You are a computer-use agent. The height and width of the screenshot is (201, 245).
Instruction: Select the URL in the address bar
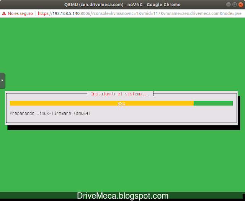pos(139,14)
